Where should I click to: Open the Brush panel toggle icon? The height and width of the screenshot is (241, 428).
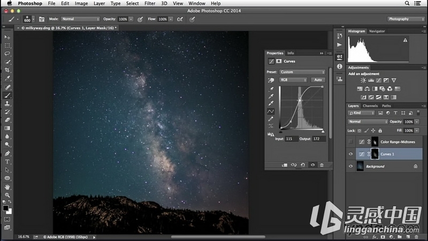click(42, 19)
